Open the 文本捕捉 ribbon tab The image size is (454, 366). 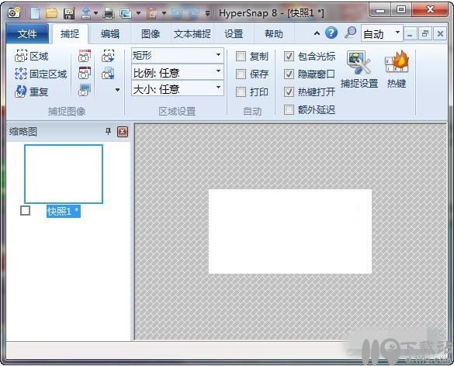coord(192,34)
